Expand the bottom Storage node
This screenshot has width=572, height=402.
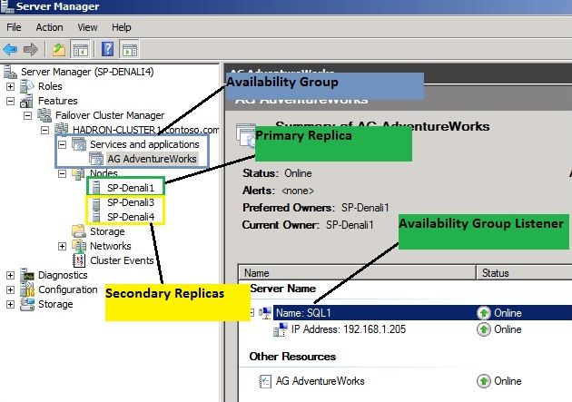pyautogui.click(x=11, y=304)
